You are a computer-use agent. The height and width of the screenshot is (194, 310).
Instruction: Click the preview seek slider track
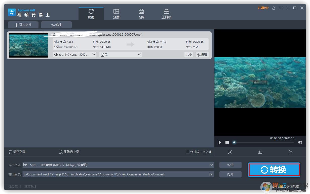pyautogui.click(x=264, y=142)
